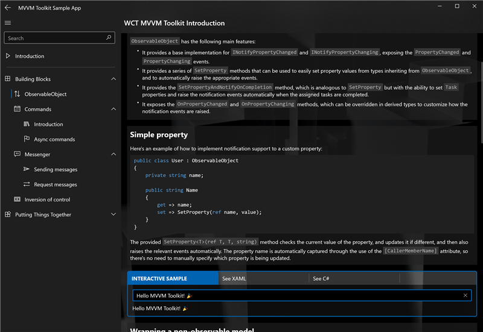Click the Inversion of control icon
This screenshot has width=483, height=332.
click(18, 199)
